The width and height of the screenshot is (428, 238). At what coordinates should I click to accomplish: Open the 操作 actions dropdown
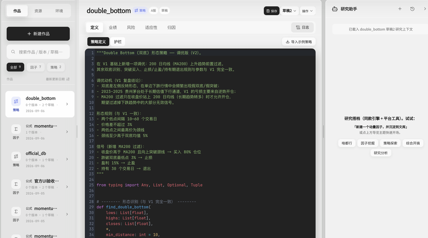click(x=307, y=11)
